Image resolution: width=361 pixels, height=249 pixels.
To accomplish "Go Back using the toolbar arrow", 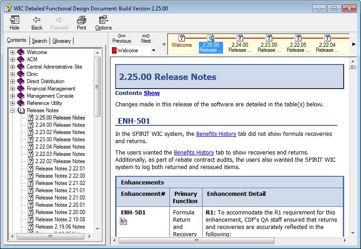I will [36, 20].
